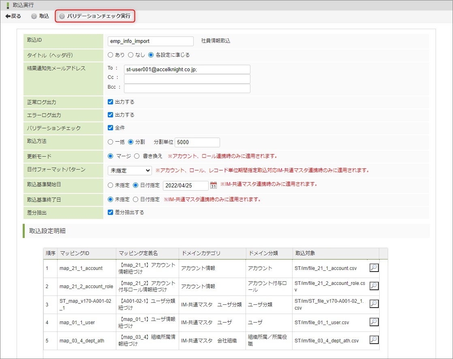
Task: Run バリデーションチェック実行 from the toolbar
Action: tap(95, 16)
